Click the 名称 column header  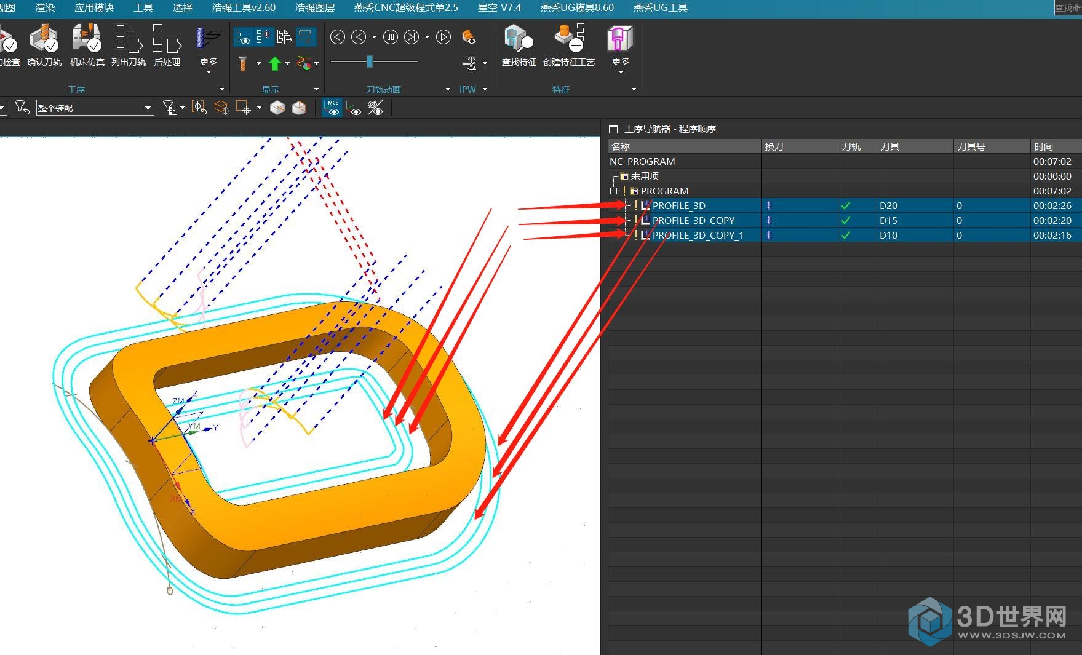click(684, 146)
